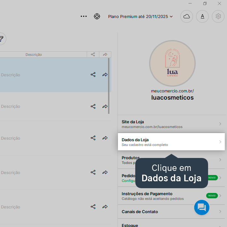The height and width of the screenshot is (227, 227).
Task: Click the cloud sync icon
Action: (186, 16)
